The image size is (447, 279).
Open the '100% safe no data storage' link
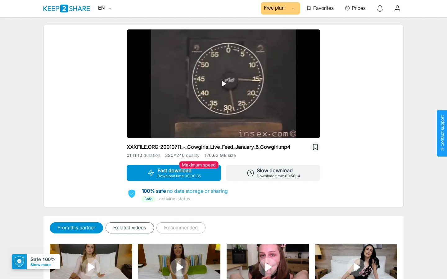[185, 191]
